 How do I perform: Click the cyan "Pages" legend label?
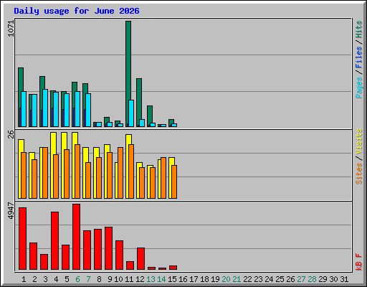(359, 88)
